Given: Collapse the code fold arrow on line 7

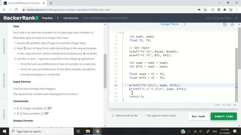Looking at the screenshot, I should (120, 33).
